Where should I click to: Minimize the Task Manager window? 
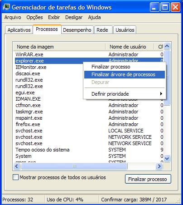(154, 7)
